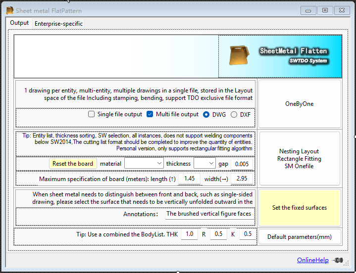The image size is (356, 273).
Task: Uncheck the Multi file output checkbox
Action: (x=150, y=114)
